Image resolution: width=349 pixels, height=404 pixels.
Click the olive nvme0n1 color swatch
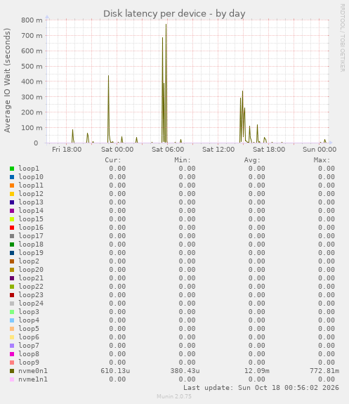click(x=12, y=371)
